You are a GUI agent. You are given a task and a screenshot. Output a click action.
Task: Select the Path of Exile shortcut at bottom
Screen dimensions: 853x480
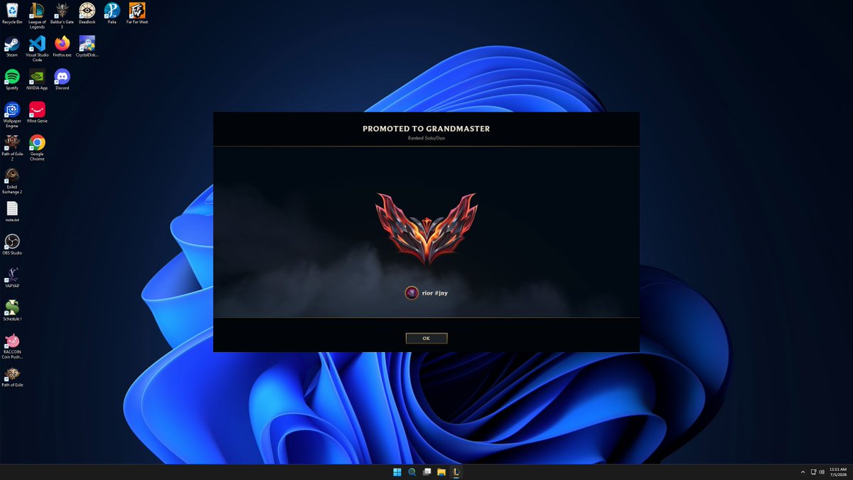pyautogui.click(x=12, y=377)
